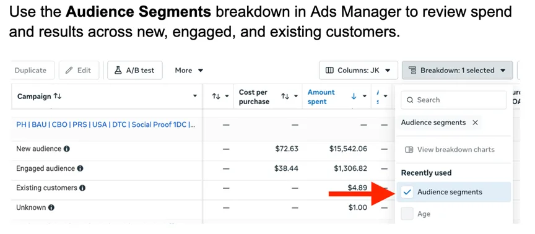Sort the unlabeled column left of Cost per purchase
535x234 pixels.
point(216,97)
